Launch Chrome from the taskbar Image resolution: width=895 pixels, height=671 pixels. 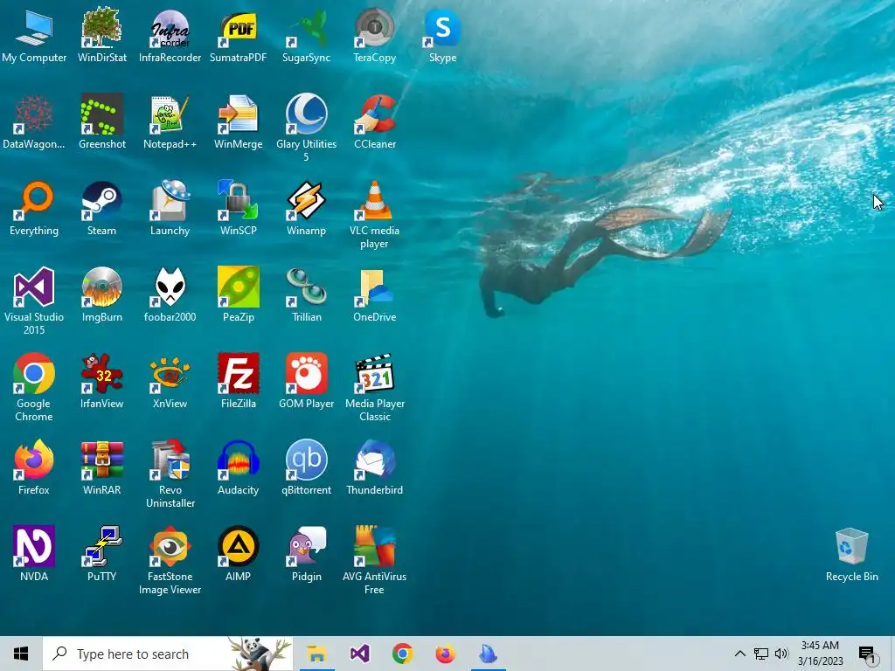402,654
